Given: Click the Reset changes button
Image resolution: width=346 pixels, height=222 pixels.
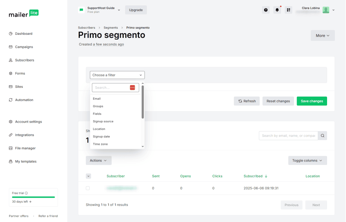Looking at the screenshot, I should tap(278, 101).
